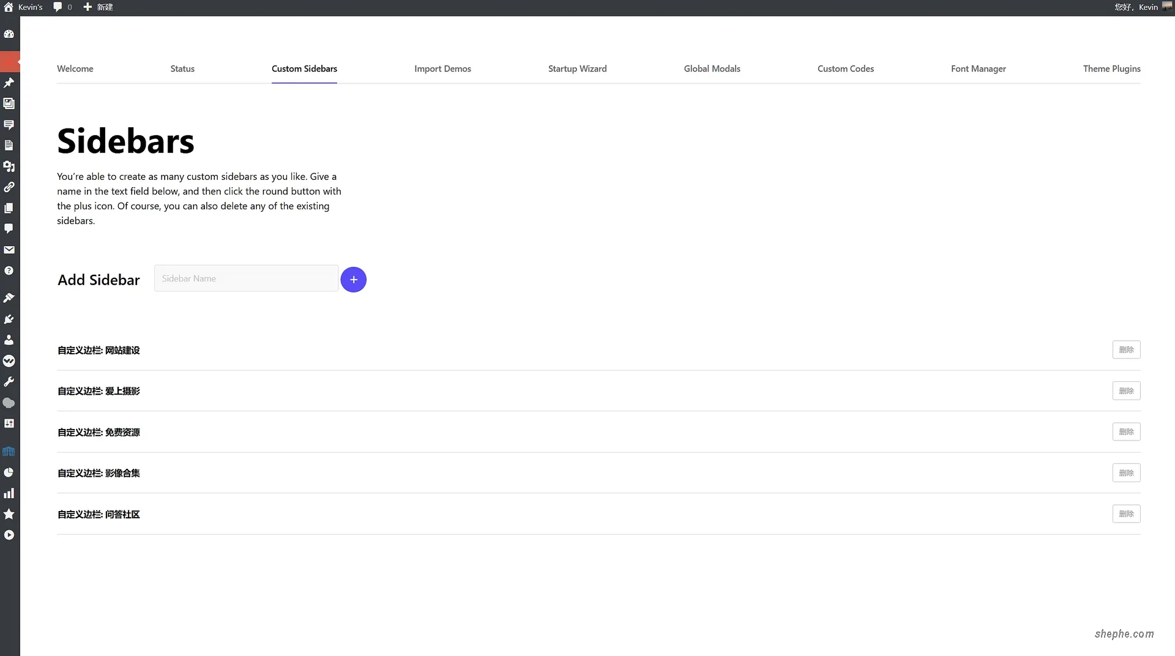This screenshot has height=656, width=1175.
Task: Open the WordPress Dashboard icon
Action: click(9, 34)
